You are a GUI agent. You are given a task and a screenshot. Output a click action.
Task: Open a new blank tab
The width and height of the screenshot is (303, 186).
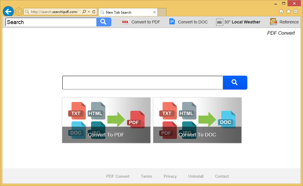point(162,12)
